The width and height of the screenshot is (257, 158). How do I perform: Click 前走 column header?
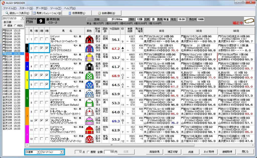pyautogui.click(x=162, y=31)
